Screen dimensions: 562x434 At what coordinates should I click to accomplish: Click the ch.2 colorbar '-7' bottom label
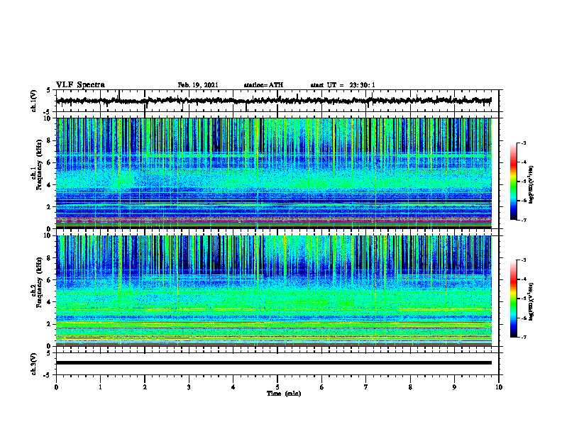click(523, 337)
